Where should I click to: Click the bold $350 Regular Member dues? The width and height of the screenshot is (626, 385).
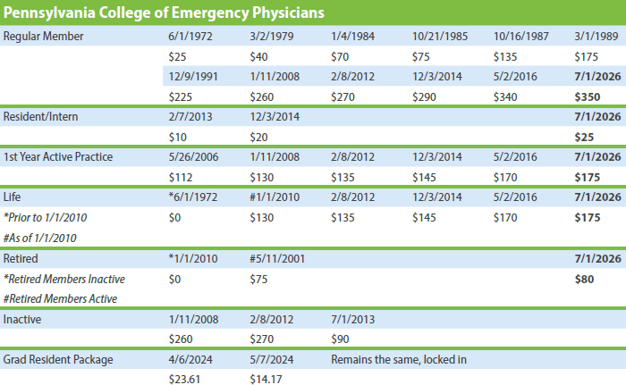[x=587, y=96]
